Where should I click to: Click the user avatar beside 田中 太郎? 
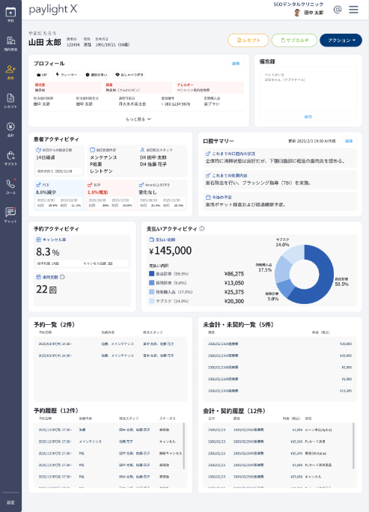(x=297, y=13)
